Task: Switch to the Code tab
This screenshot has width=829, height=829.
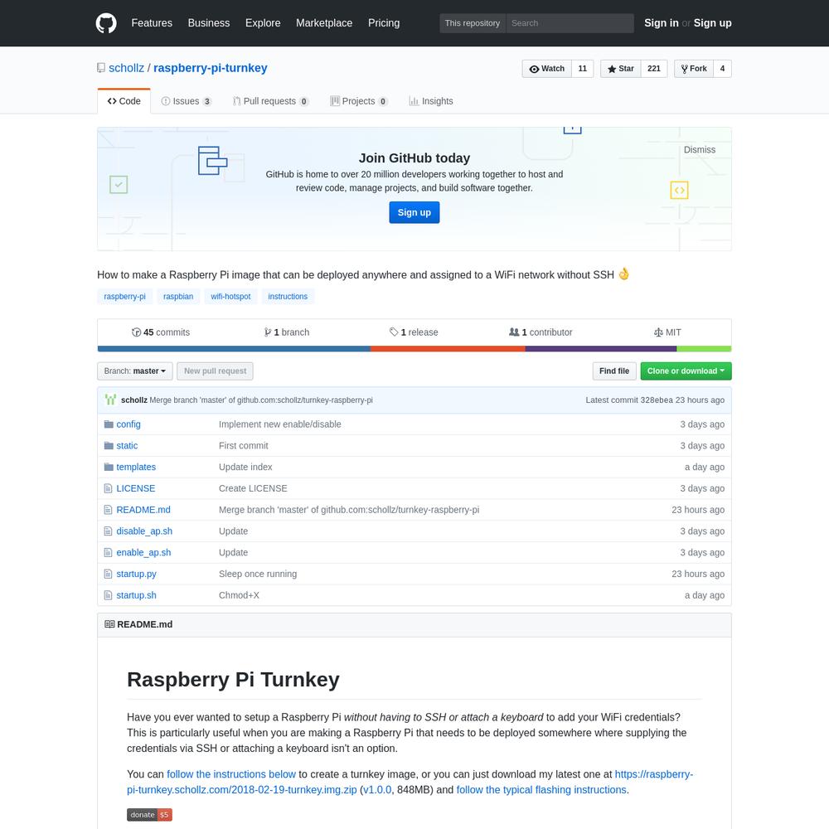Action: click(124, 101)
